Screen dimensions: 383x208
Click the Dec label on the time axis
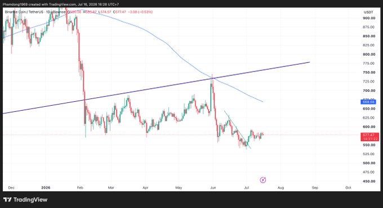coord(11,188)
